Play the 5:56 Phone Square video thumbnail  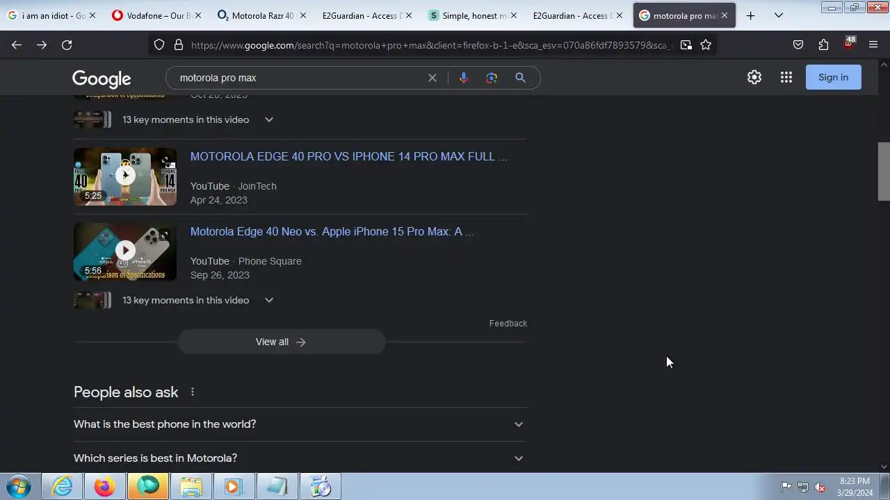125,251
